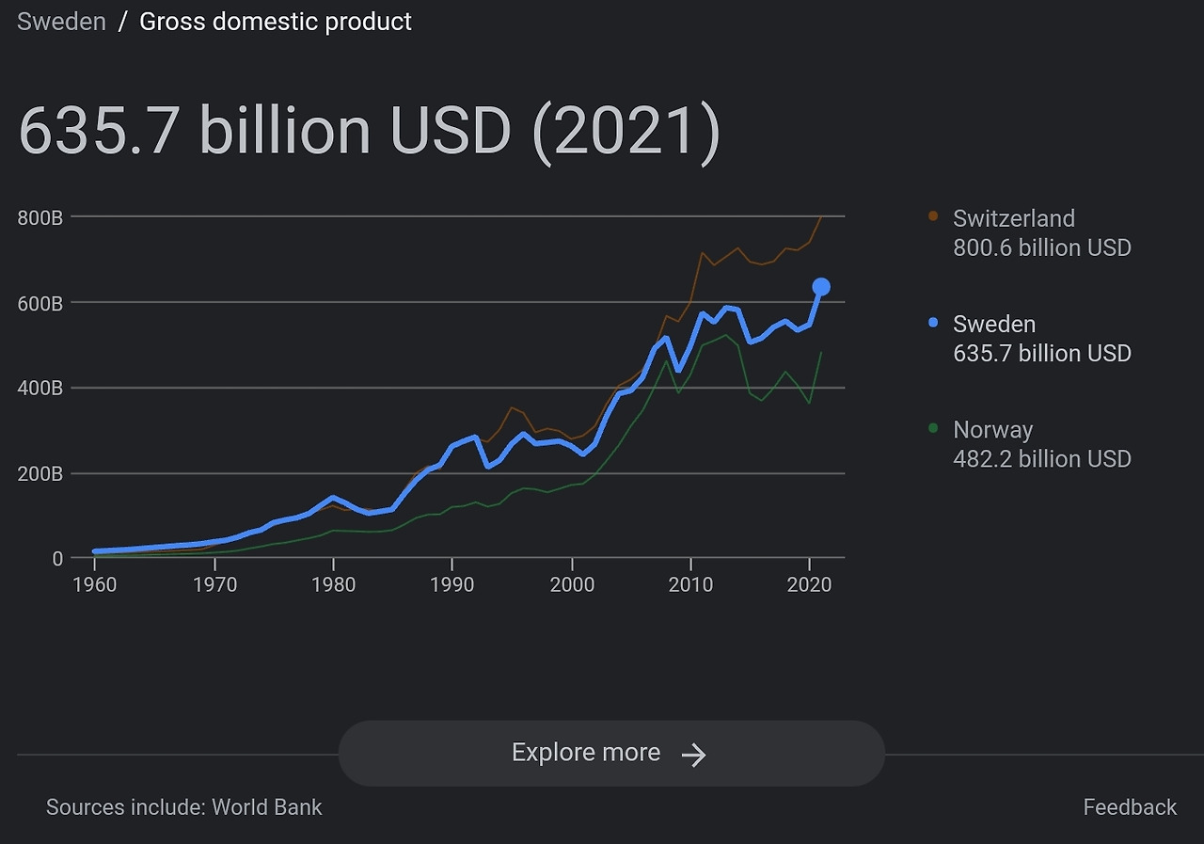Click the Gross domestic product breadcrumb
Viewport: 1204px width, 844px height.
275,22
